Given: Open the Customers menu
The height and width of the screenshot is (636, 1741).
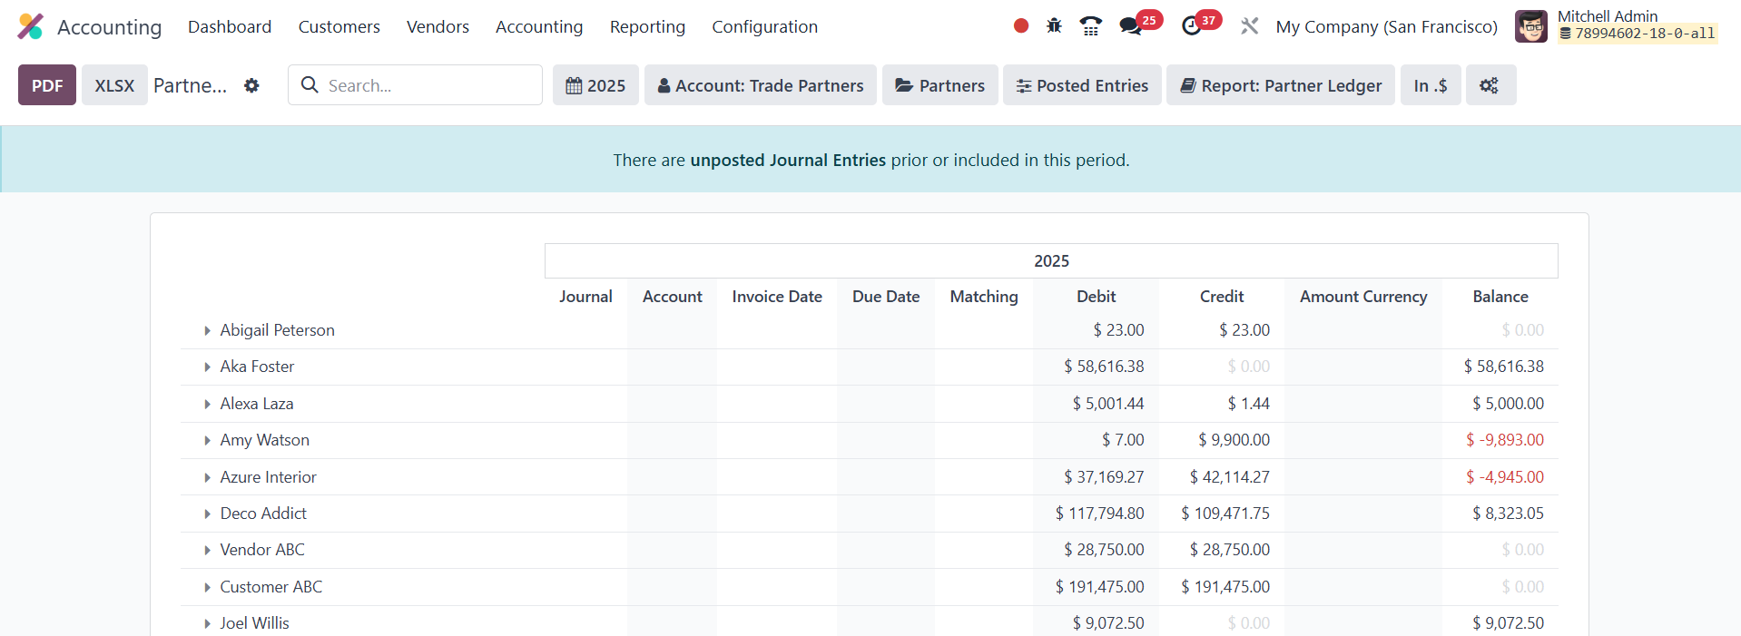Looking at the screenshot, I should (x=339, y=26).
